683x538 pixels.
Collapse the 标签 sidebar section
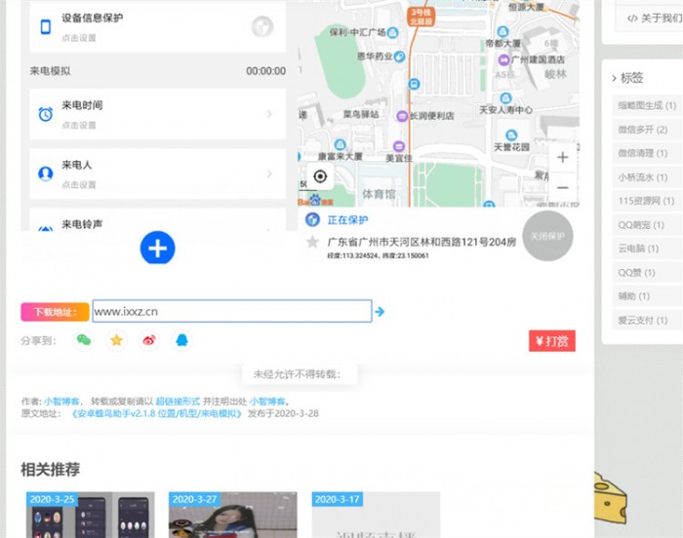point(614,78)
